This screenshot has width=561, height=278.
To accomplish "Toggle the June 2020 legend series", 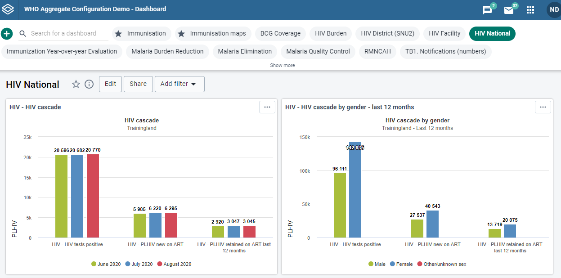I will click(106, 264).
